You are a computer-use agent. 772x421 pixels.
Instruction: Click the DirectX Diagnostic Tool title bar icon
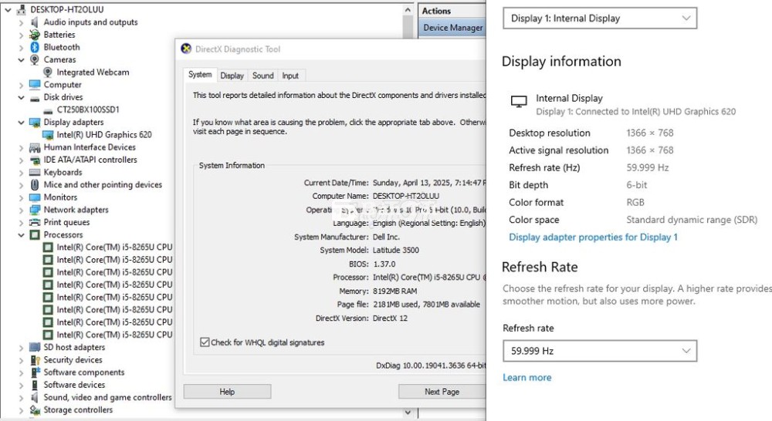(186, 49)
